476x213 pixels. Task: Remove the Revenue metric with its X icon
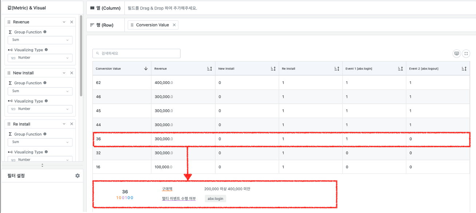coord(72,22)
